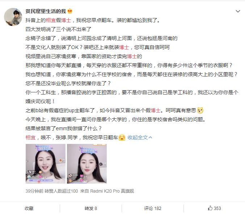Image resolution: width=245 pixels, height=215 pixels.
Task: Click red 相宜 in the last line
Action: pyautogui.click(x=30, y=137)
